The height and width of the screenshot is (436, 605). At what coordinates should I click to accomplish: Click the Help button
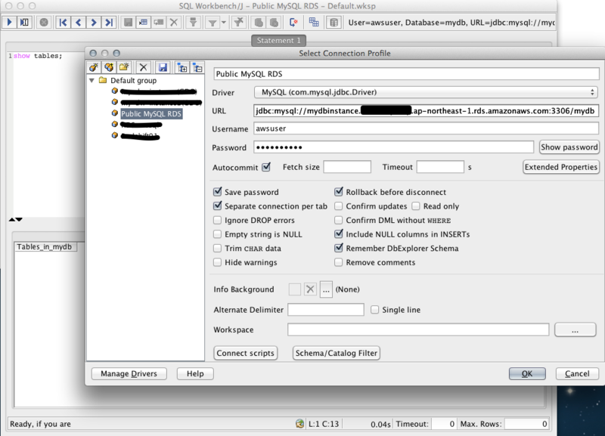(x=195, y=373)
